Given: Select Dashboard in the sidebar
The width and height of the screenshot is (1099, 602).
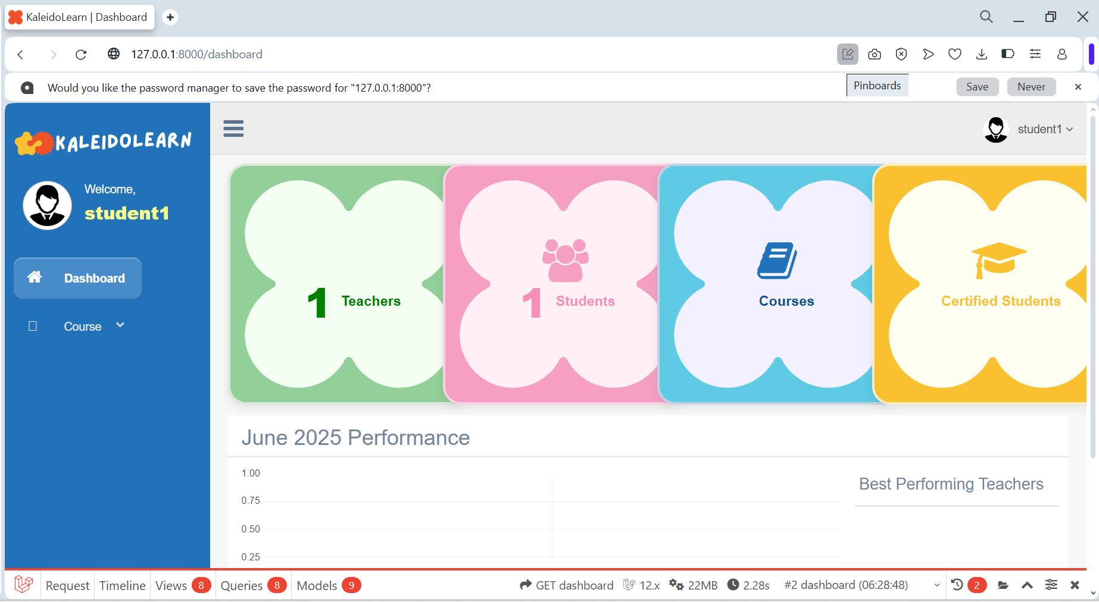Looking at the screenshot, I should click(78, 278).
